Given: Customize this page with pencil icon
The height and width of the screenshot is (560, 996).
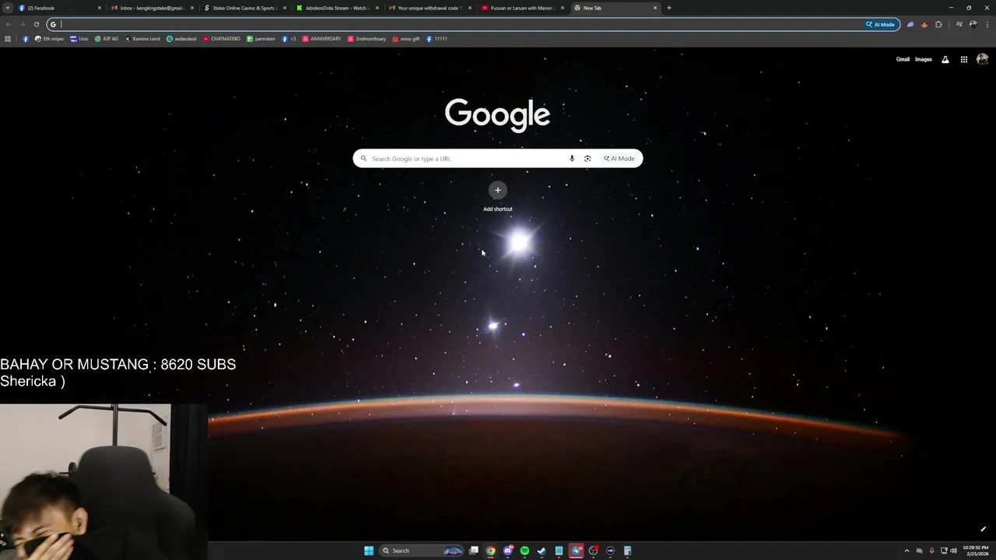Looking at the screenshot, I should [x=983, y=530].
